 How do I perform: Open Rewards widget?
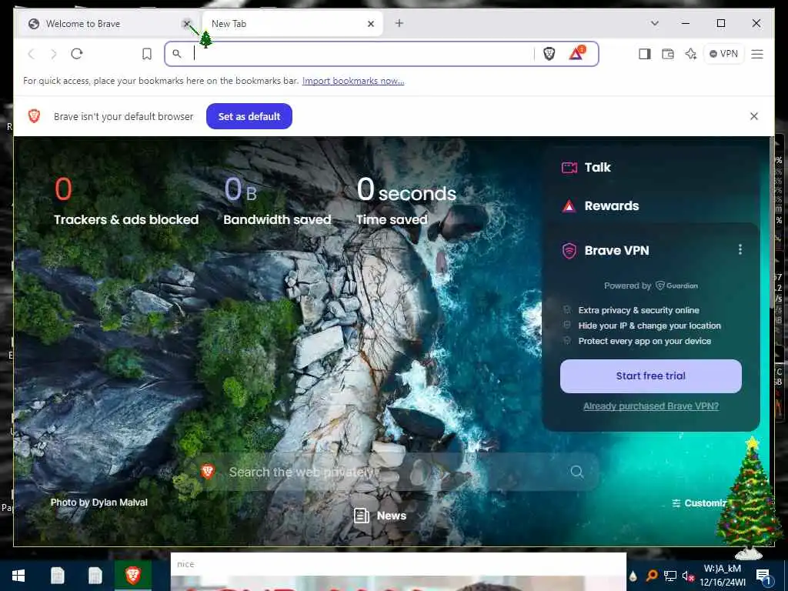[x=600, y=205]
